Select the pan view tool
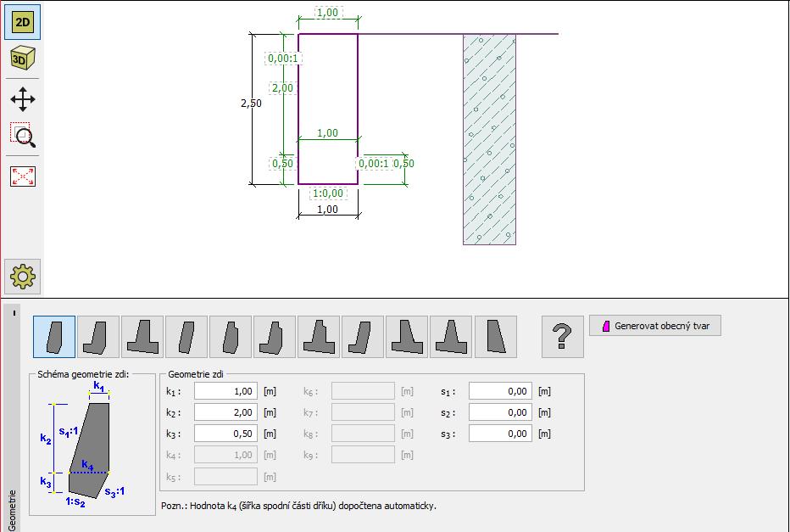The width and height of the screenshot is (790, 532). (23, 98)
